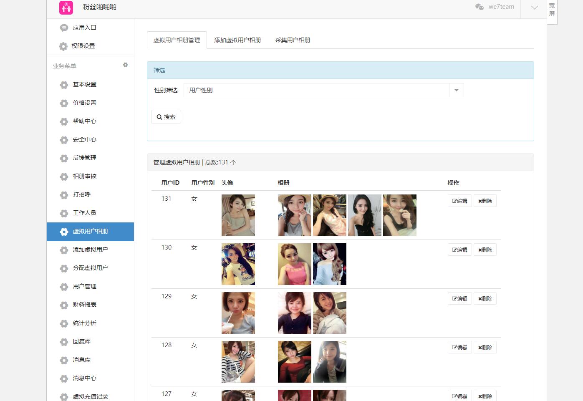The height and width of the screenshot is (401, 583).
Task: Click the WeChat icon beside we7team
Action: pyautogui.click(x=480, y=7)
